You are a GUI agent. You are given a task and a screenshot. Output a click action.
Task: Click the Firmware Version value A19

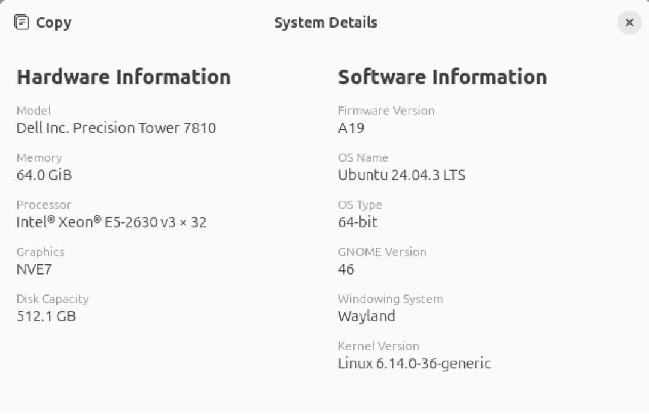coord(351,127)
